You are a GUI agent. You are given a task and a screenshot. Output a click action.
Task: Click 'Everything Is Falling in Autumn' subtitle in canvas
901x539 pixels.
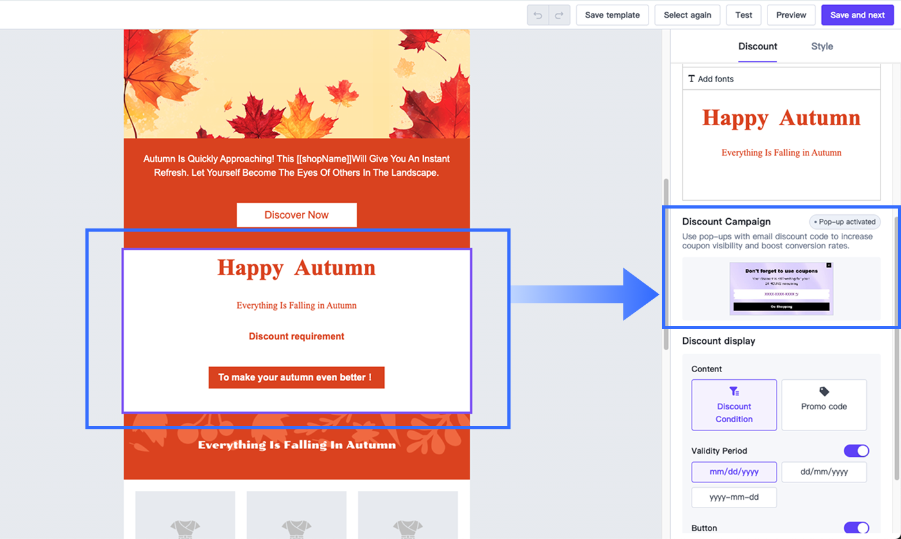pyautogui.click(x=297, y=305)
